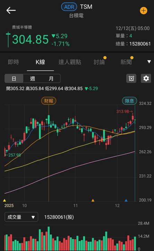Click the 成交量 dropdown arrow
Image resolution: width=154 pixels, height=251 pixels.
[33, 217]
